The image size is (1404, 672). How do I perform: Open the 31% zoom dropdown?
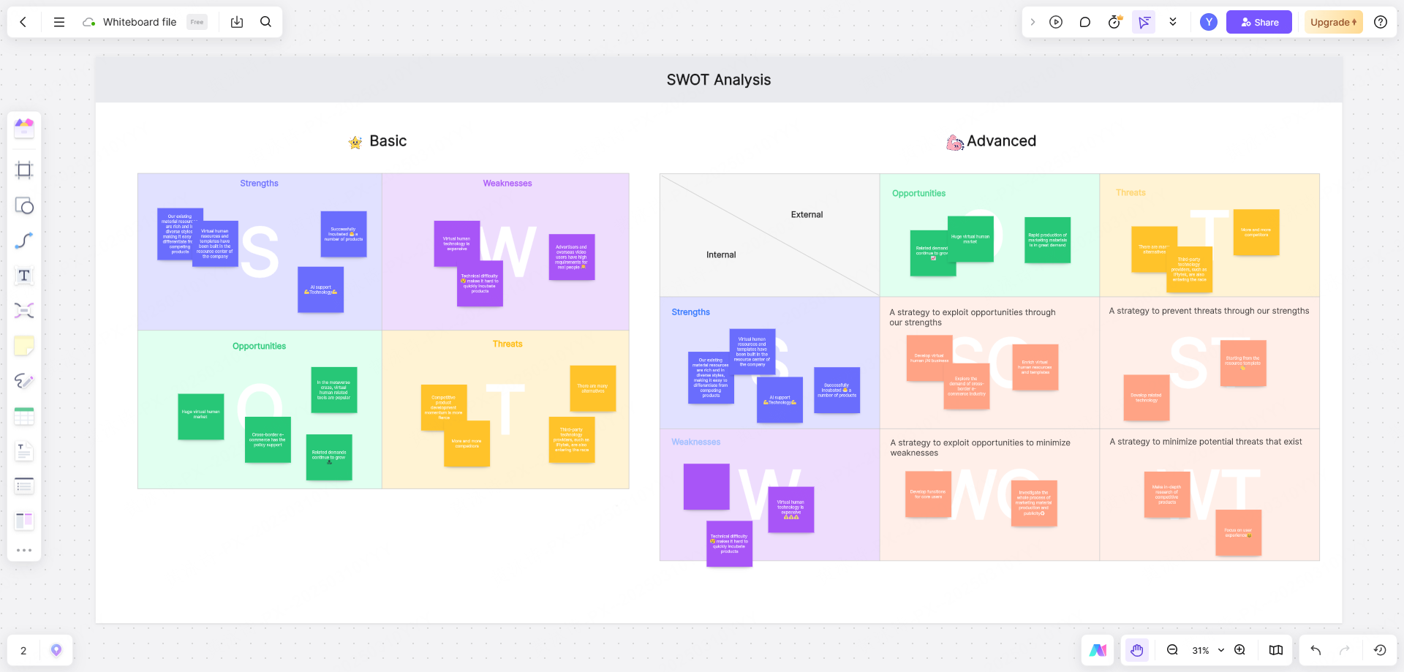coord(1208,650)
